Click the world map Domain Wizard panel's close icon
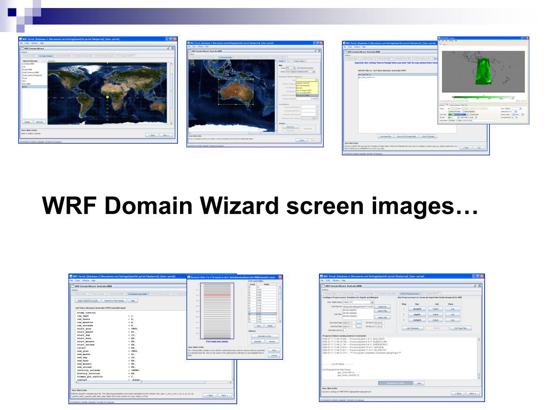The image size is (547, 410). coord(173,49)
